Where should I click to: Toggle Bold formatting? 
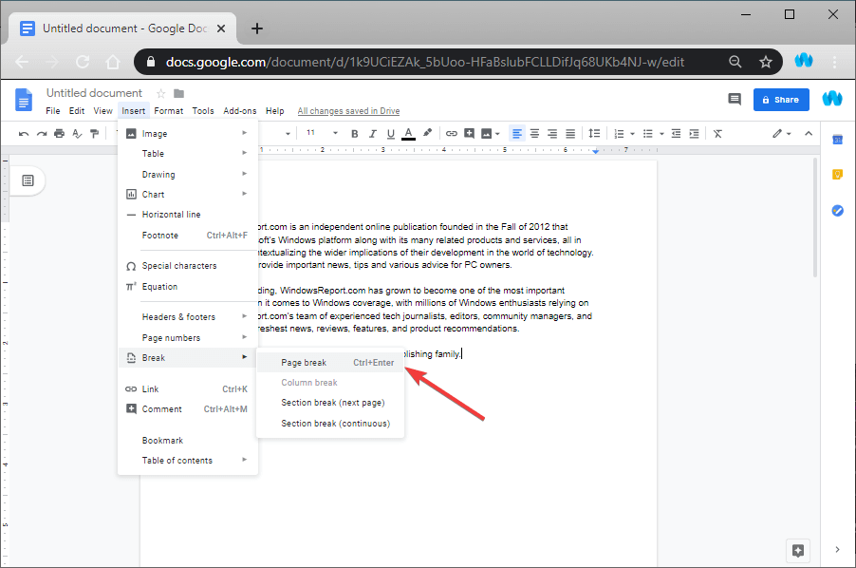click(x=355, y=134)
